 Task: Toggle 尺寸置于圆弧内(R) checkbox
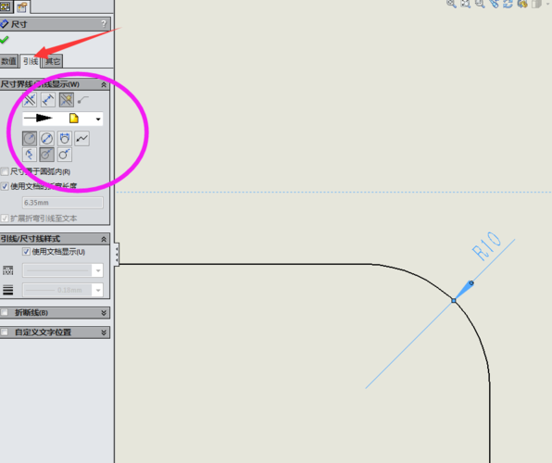click(5, 171)
